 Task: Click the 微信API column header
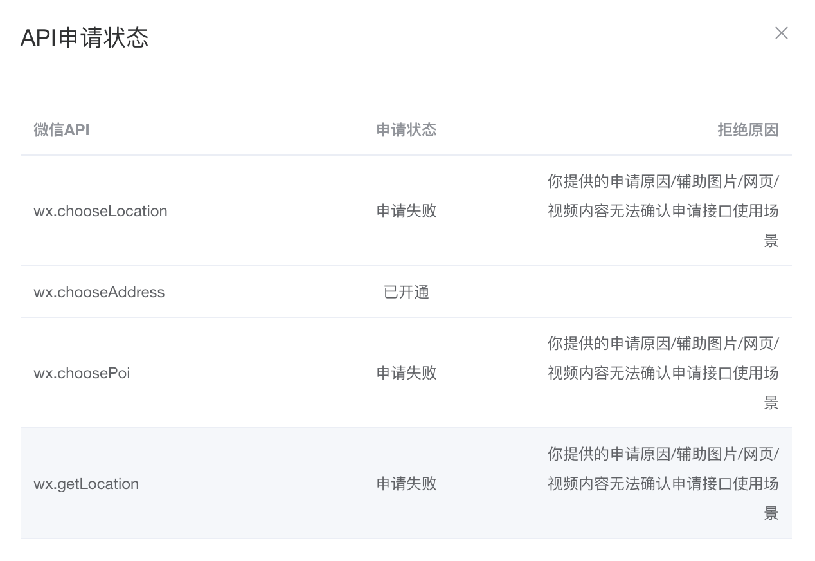point(62,130)
